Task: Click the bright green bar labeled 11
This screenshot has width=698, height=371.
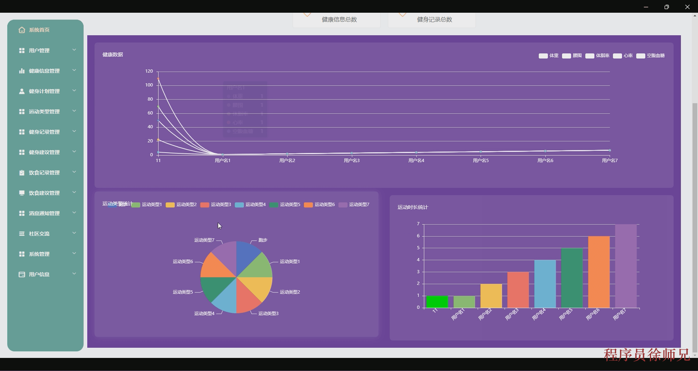Action: click(x=437, y=302)
